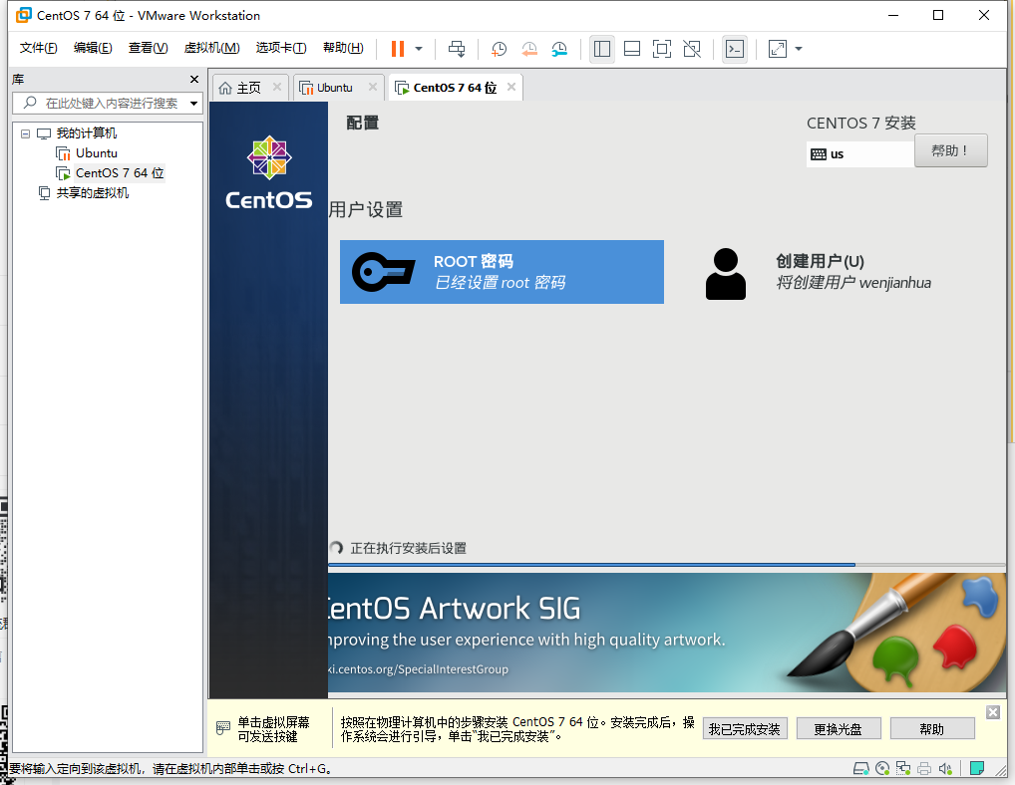Open the 帮助(H) menu
Viewport: 1015px width, 785px height.
click(x=343, y=48)
